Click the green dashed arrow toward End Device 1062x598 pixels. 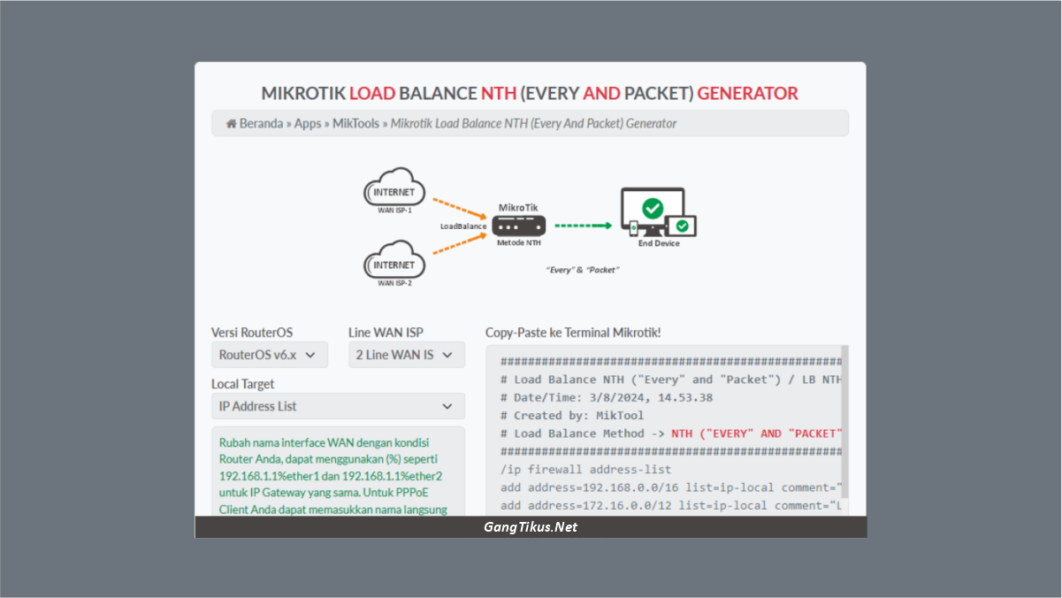point(579,226)
